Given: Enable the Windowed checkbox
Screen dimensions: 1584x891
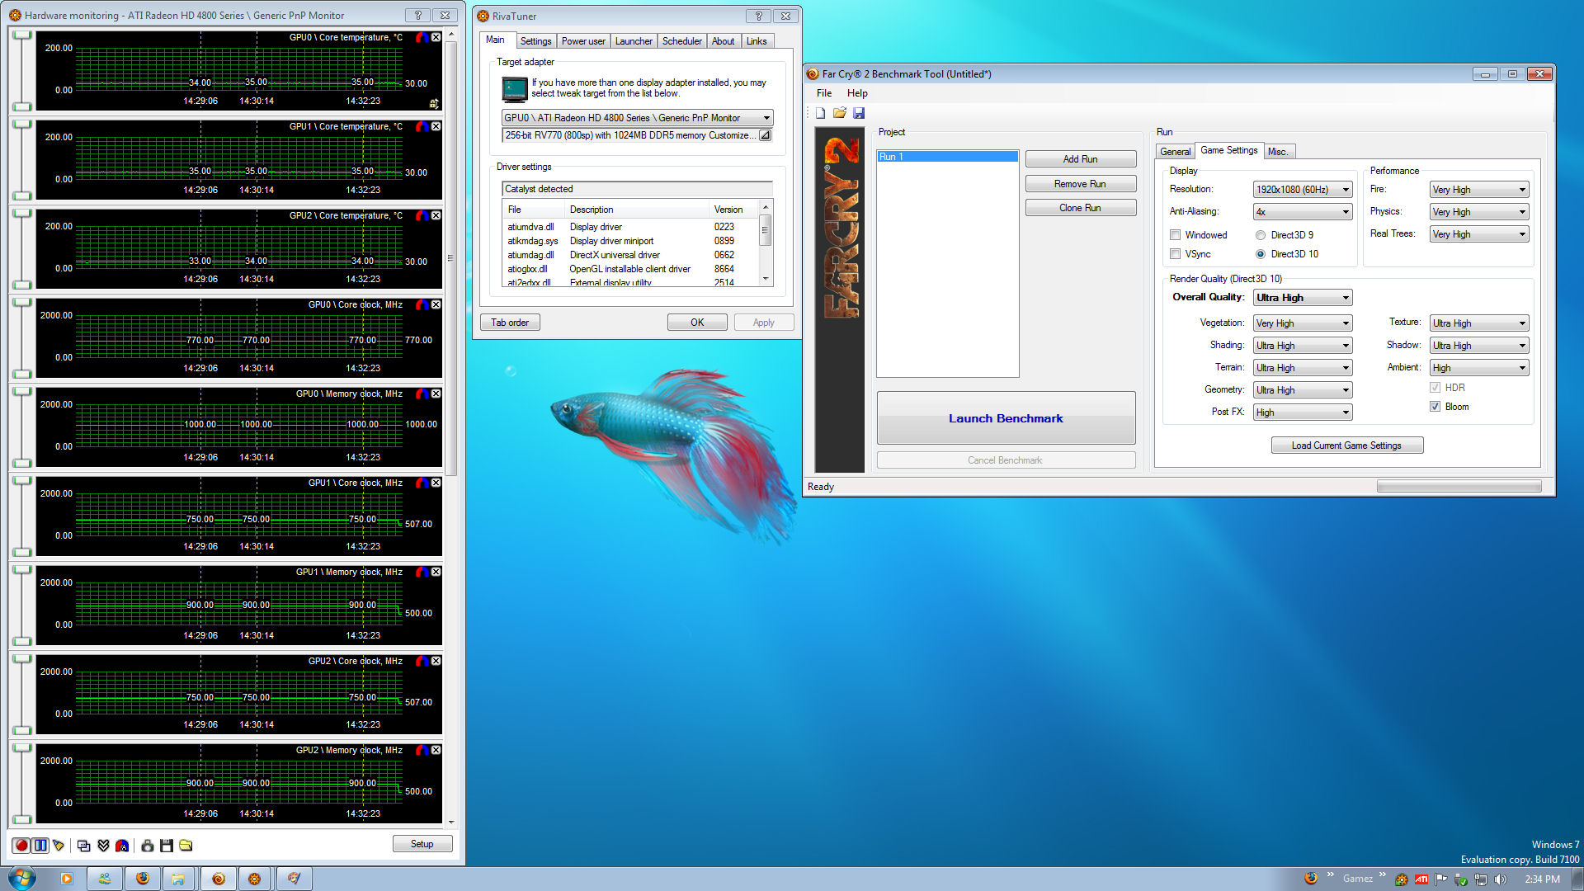Looking at the screenshot, I should tap(1175, 235).
